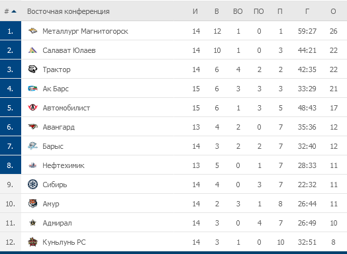The height and width of the screenshot is (254, 347).
Task: Click the Трактор polar bear logo
Action: click(32, 69)
